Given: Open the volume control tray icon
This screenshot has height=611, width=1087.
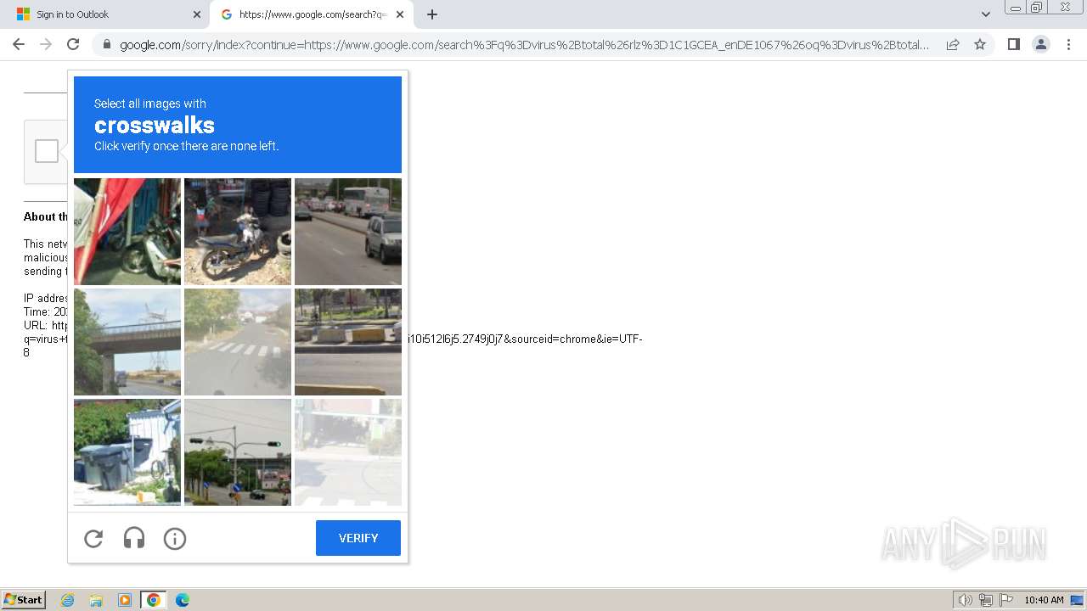Looking at the screenshot, I should coord(965,600).
